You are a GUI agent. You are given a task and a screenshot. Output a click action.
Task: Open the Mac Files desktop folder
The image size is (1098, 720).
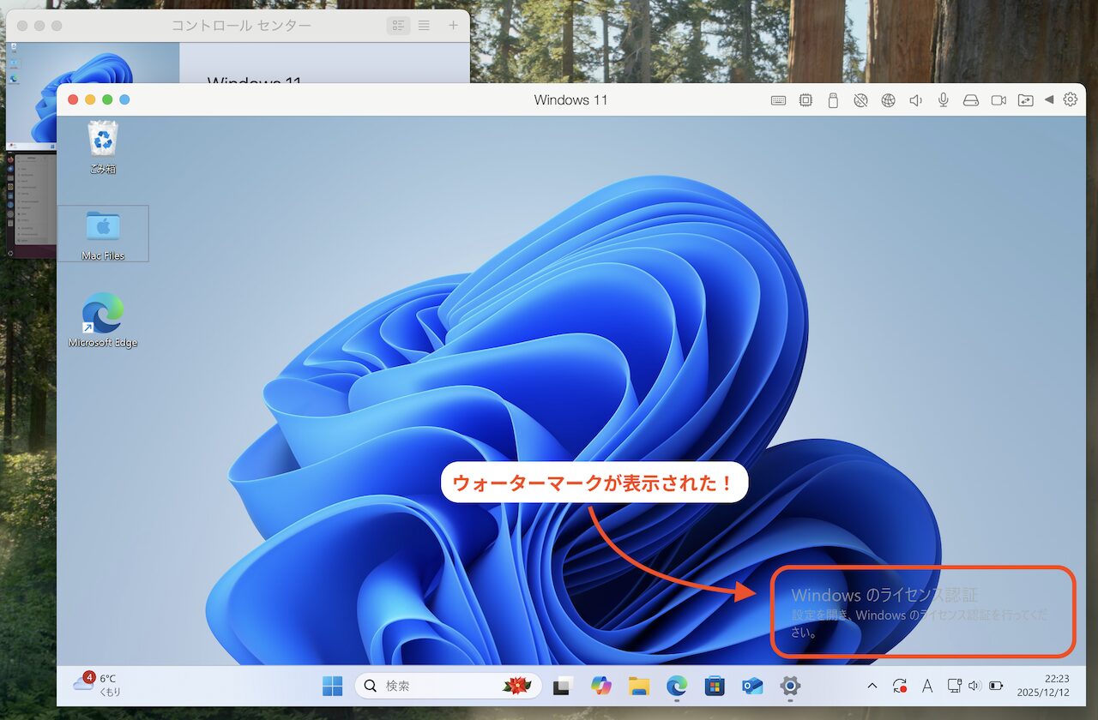(103, 233)
